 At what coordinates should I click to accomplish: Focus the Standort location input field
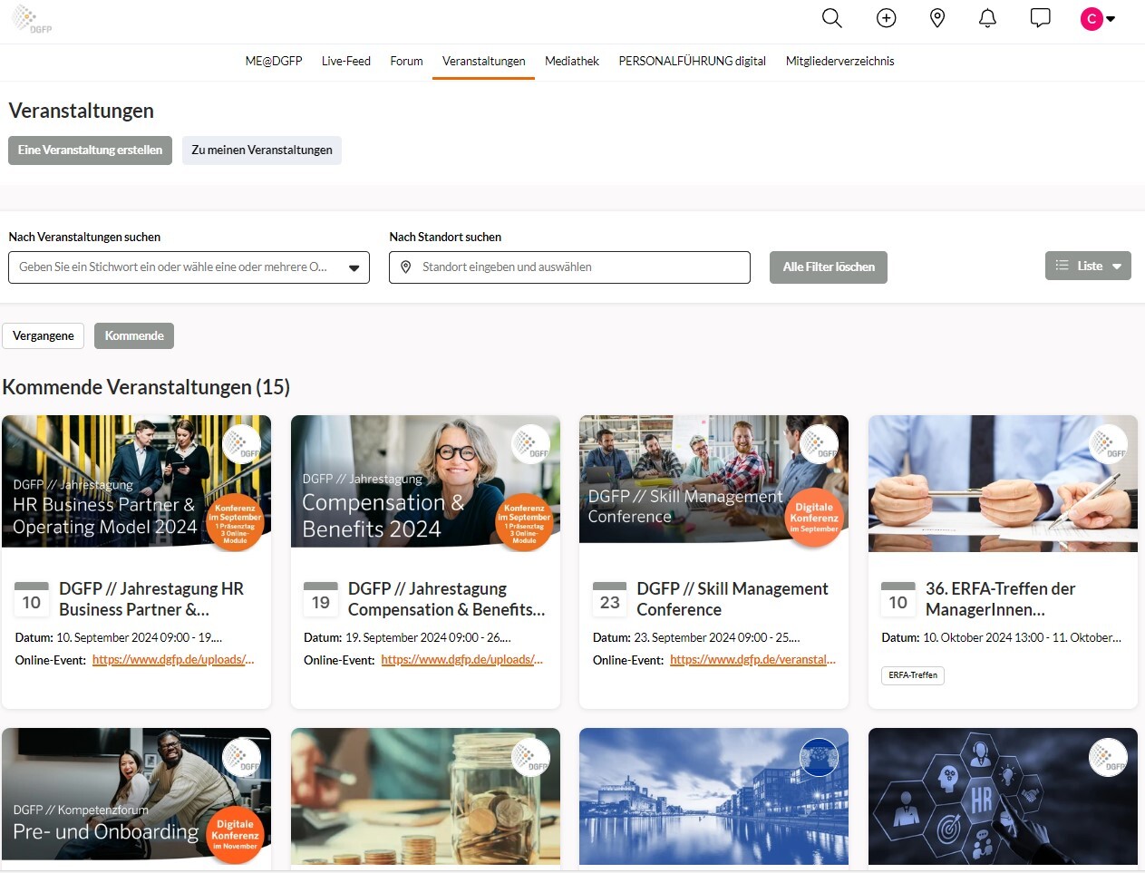pos(569,267)
